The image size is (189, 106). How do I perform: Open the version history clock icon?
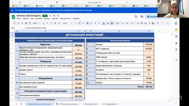coord(136,16)
